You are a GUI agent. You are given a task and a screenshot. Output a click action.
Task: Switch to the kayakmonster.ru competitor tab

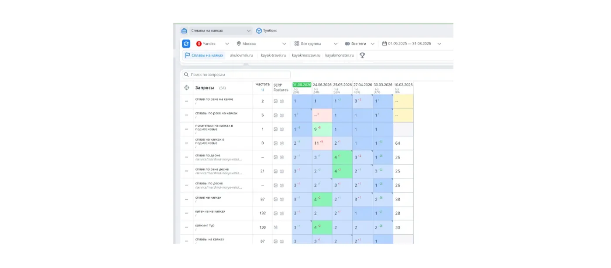click(340, 55)
